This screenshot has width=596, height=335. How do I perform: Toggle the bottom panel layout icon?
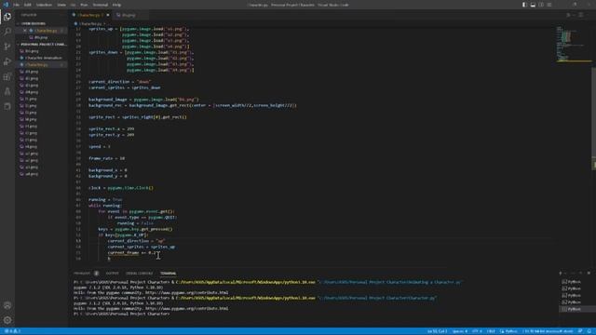(533, 5)
